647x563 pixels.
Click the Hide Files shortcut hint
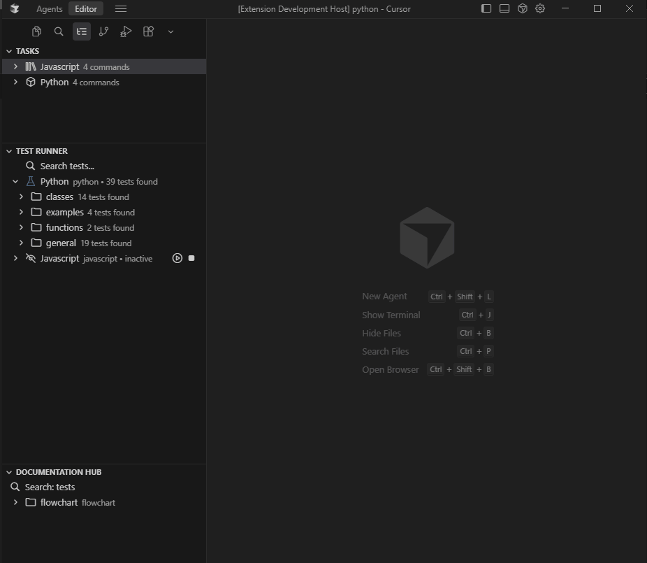pos(428,333)
